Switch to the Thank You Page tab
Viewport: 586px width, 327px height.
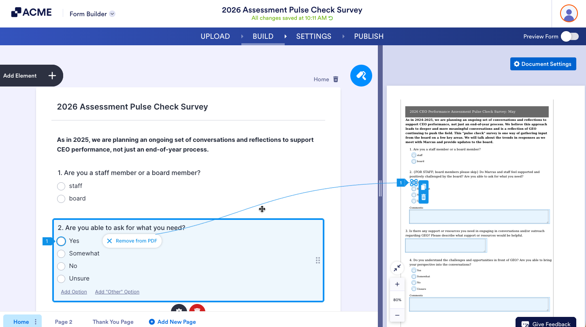[113, 322]
